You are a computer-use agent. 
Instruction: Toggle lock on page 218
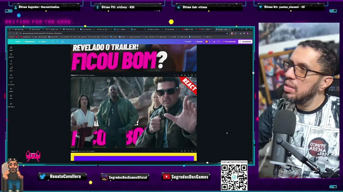tap(185, 151)
